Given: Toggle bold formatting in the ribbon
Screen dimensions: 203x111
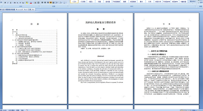Looking at the screenshot, I should [5, 3].
